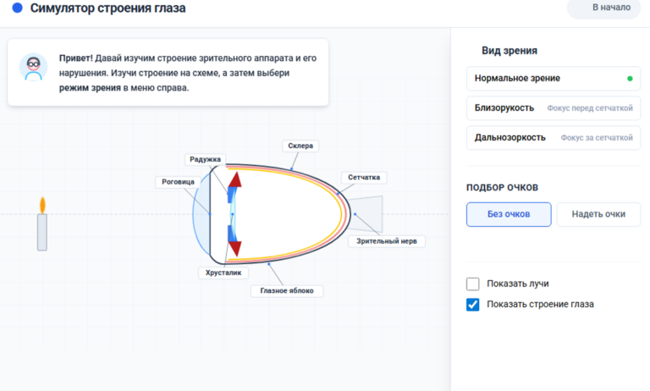Image resolution: width=650 pixels, height=391 pixels.
Task: Click the Зрительный нерв label
Action: pyautogui.click(x=387, y=241)
